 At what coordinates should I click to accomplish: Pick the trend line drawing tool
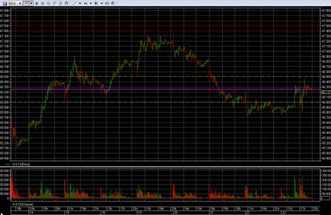click(x=74, y=3)
